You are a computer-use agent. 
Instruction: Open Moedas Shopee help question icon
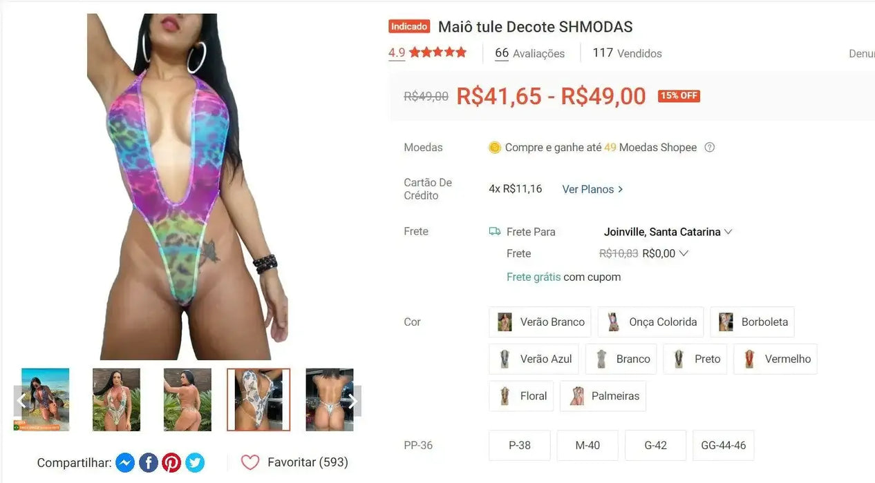(x=709, y=147)
